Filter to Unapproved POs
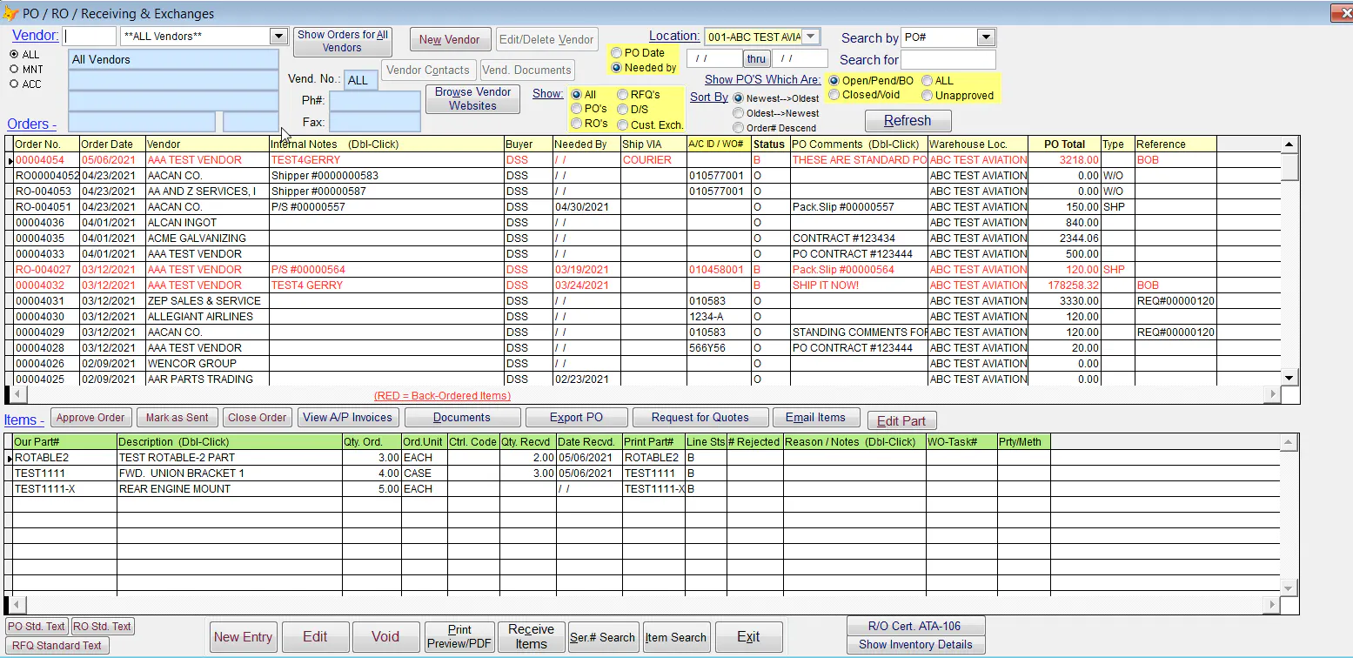 (927, 95)
